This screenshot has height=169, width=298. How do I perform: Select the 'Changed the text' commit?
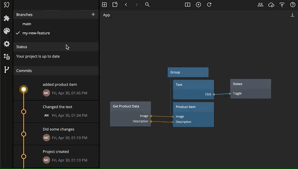pyautogui.click(x=56, y=111)
